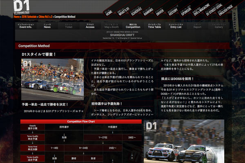Viewport: 245px width, 163px height.
Task: Click the Home breadcrumb link
Action: click(x=17, y=18)
